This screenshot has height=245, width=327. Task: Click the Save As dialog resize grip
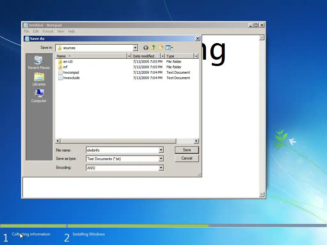pos(199,174)
